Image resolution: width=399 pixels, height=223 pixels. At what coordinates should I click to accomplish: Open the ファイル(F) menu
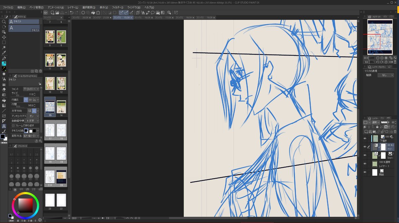(8, 7)
